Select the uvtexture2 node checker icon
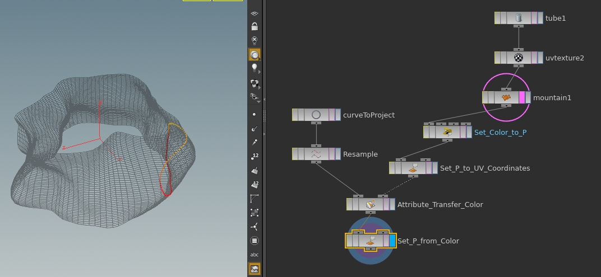The image size is (601, 277). 519,58
